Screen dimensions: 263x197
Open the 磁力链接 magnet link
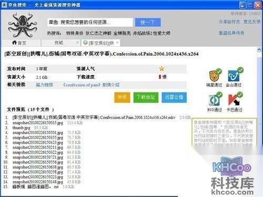click(44, 85)
